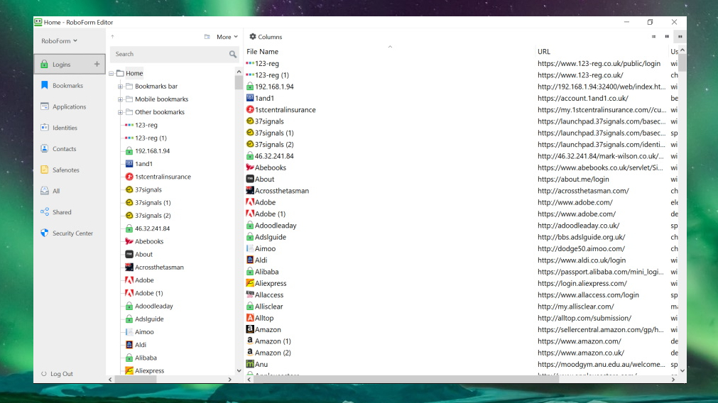Viewport: 718px width, 403px height.
Task: Click the Amazon icon in file list
Action: (x=250, y=329)
